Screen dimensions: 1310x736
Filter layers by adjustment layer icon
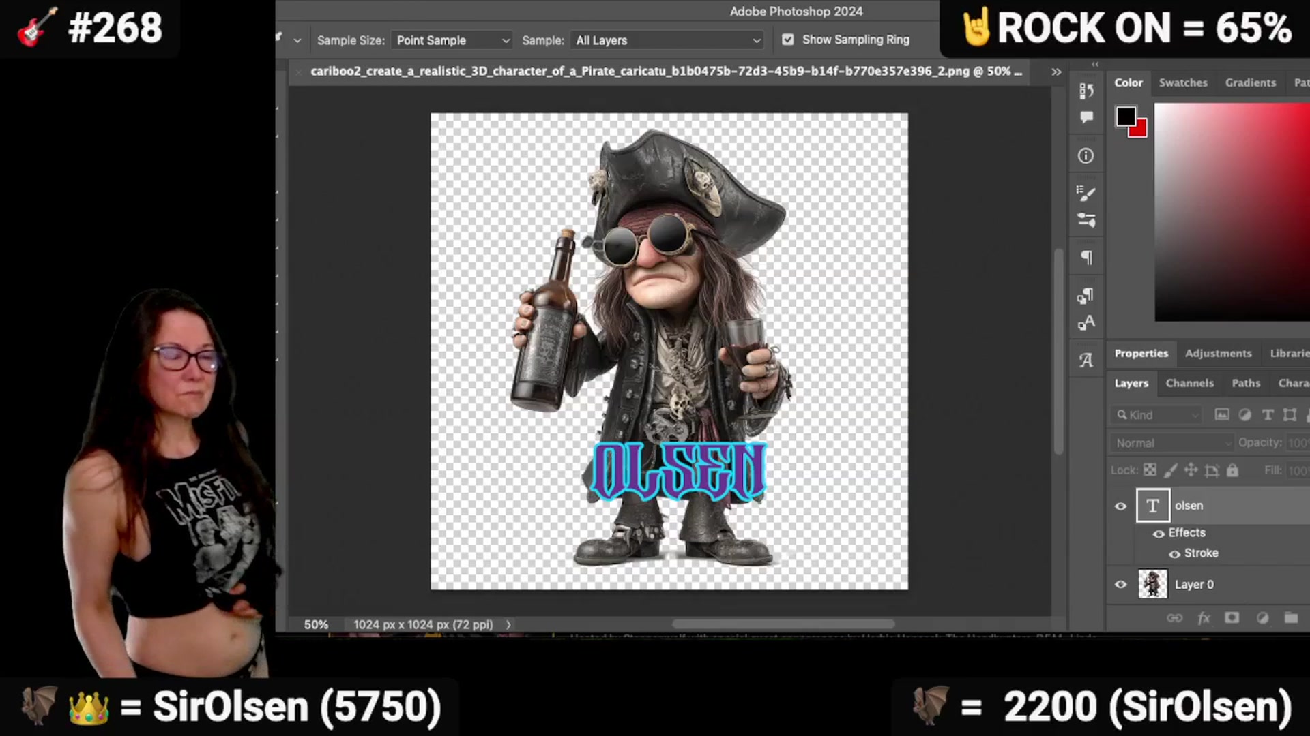click(x=1244, y=414)
